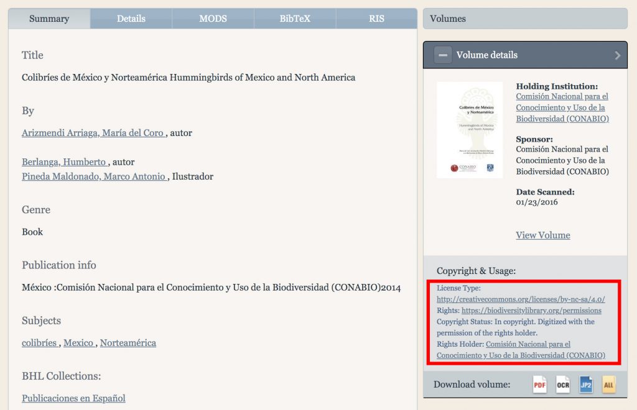This screenshot has height=410, width=637.
Task: Download the volume as PDF
Action: tap(539, 385)
